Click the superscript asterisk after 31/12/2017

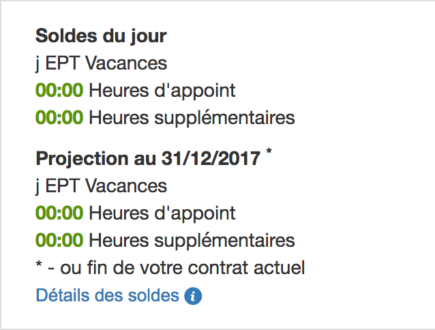[269, 152]
